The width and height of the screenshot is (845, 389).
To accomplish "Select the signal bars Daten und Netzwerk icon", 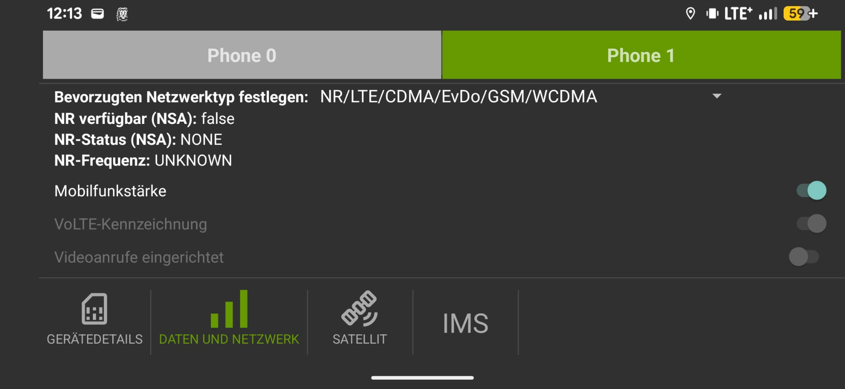I will coord(229,309).
